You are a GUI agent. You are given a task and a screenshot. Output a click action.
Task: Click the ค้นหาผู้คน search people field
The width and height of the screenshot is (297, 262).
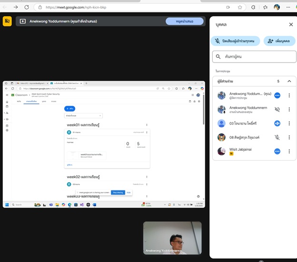pyautogui.click(x=254, y=57)
